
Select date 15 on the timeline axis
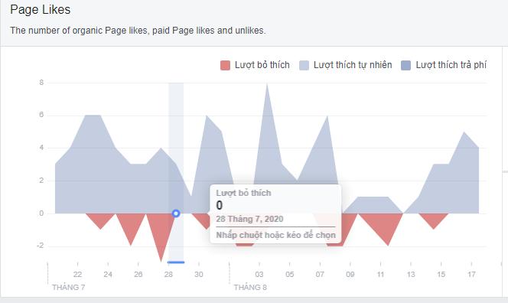click(441, 275)
